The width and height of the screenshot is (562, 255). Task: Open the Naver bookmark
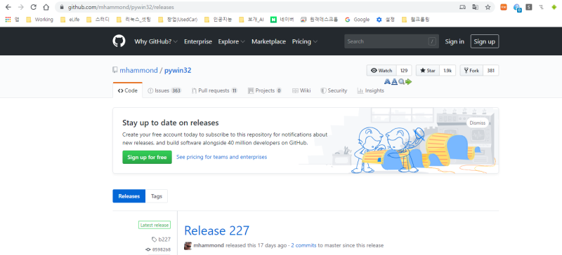point(282,20)
